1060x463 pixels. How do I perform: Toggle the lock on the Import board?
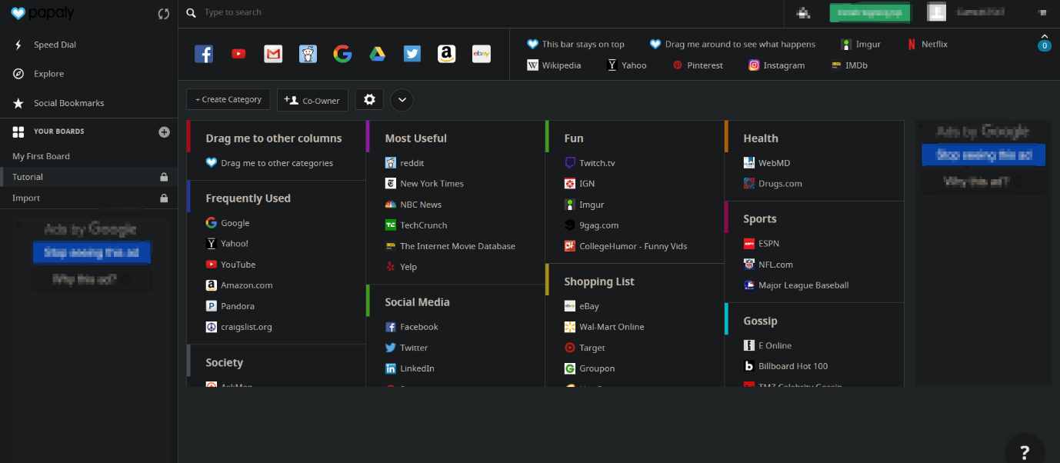point(164,198)
